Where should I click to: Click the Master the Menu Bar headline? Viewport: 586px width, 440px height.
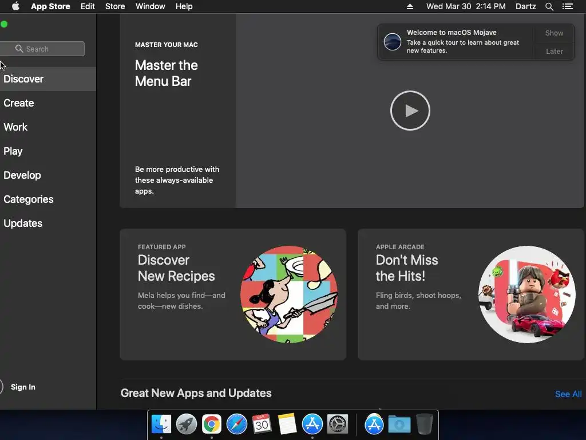[167, 73]
